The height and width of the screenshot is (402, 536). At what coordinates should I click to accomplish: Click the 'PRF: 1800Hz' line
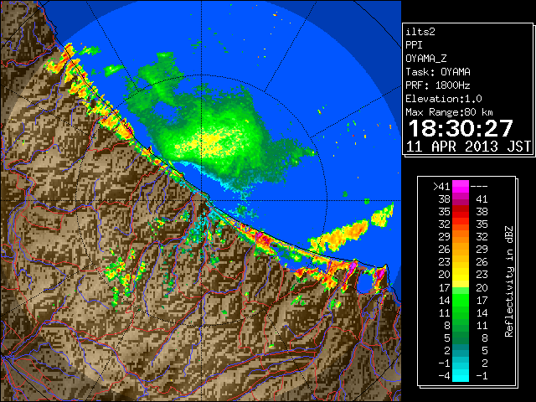pyautogui.click(x=438, y=85)
